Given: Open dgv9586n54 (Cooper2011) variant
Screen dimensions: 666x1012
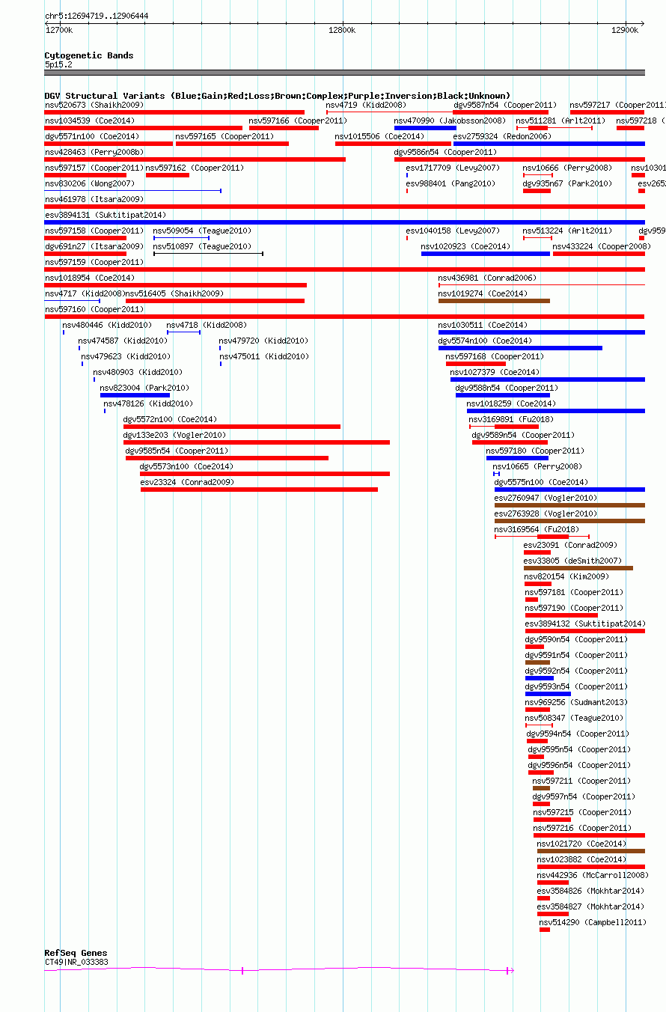Looking at the screenshot, I should pyautogui.click(x=519, y=159).
